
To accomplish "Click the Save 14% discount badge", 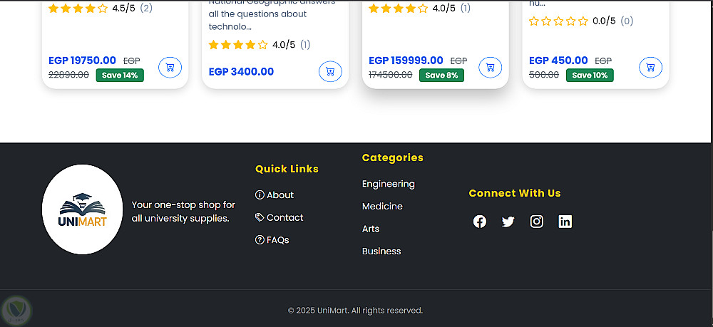I will click(x=120, y=76).
